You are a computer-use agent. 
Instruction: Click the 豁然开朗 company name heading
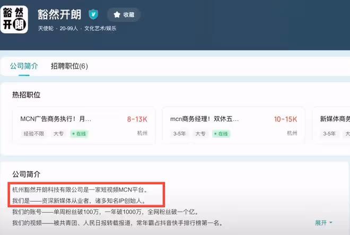coord(59,15)
